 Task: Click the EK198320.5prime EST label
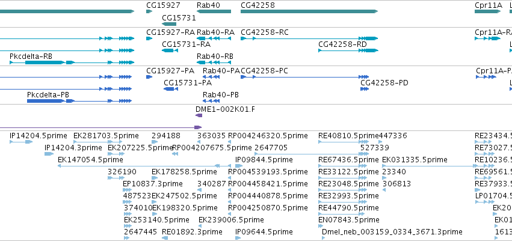(x=185, y=208)
